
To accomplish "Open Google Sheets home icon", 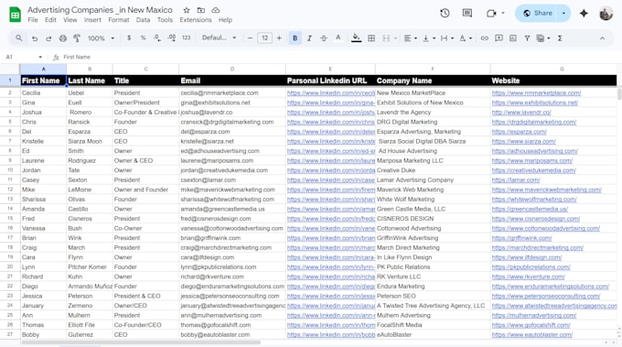I will tap(15, 15).
